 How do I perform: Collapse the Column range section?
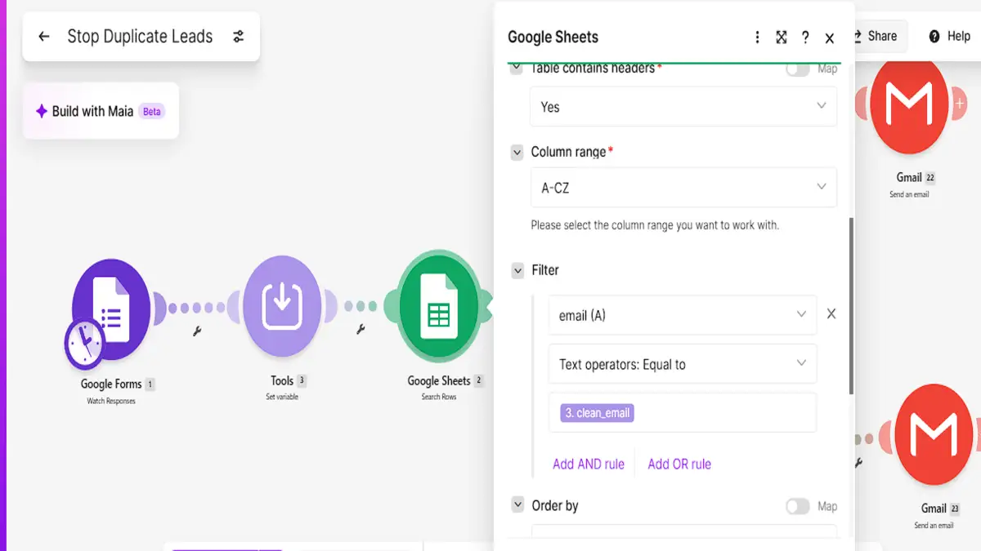517,153
